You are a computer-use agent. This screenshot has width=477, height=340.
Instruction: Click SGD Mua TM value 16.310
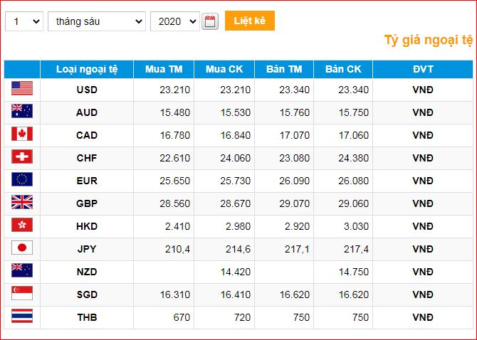pos(175,294)
